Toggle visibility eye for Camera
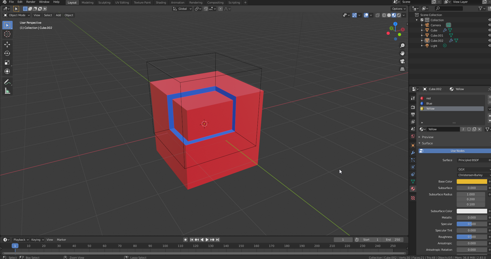 pos(489,25)
